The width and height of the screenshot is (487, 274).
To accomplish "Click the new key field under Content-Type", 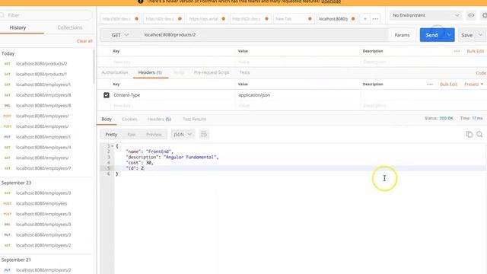I will [173, 106].
